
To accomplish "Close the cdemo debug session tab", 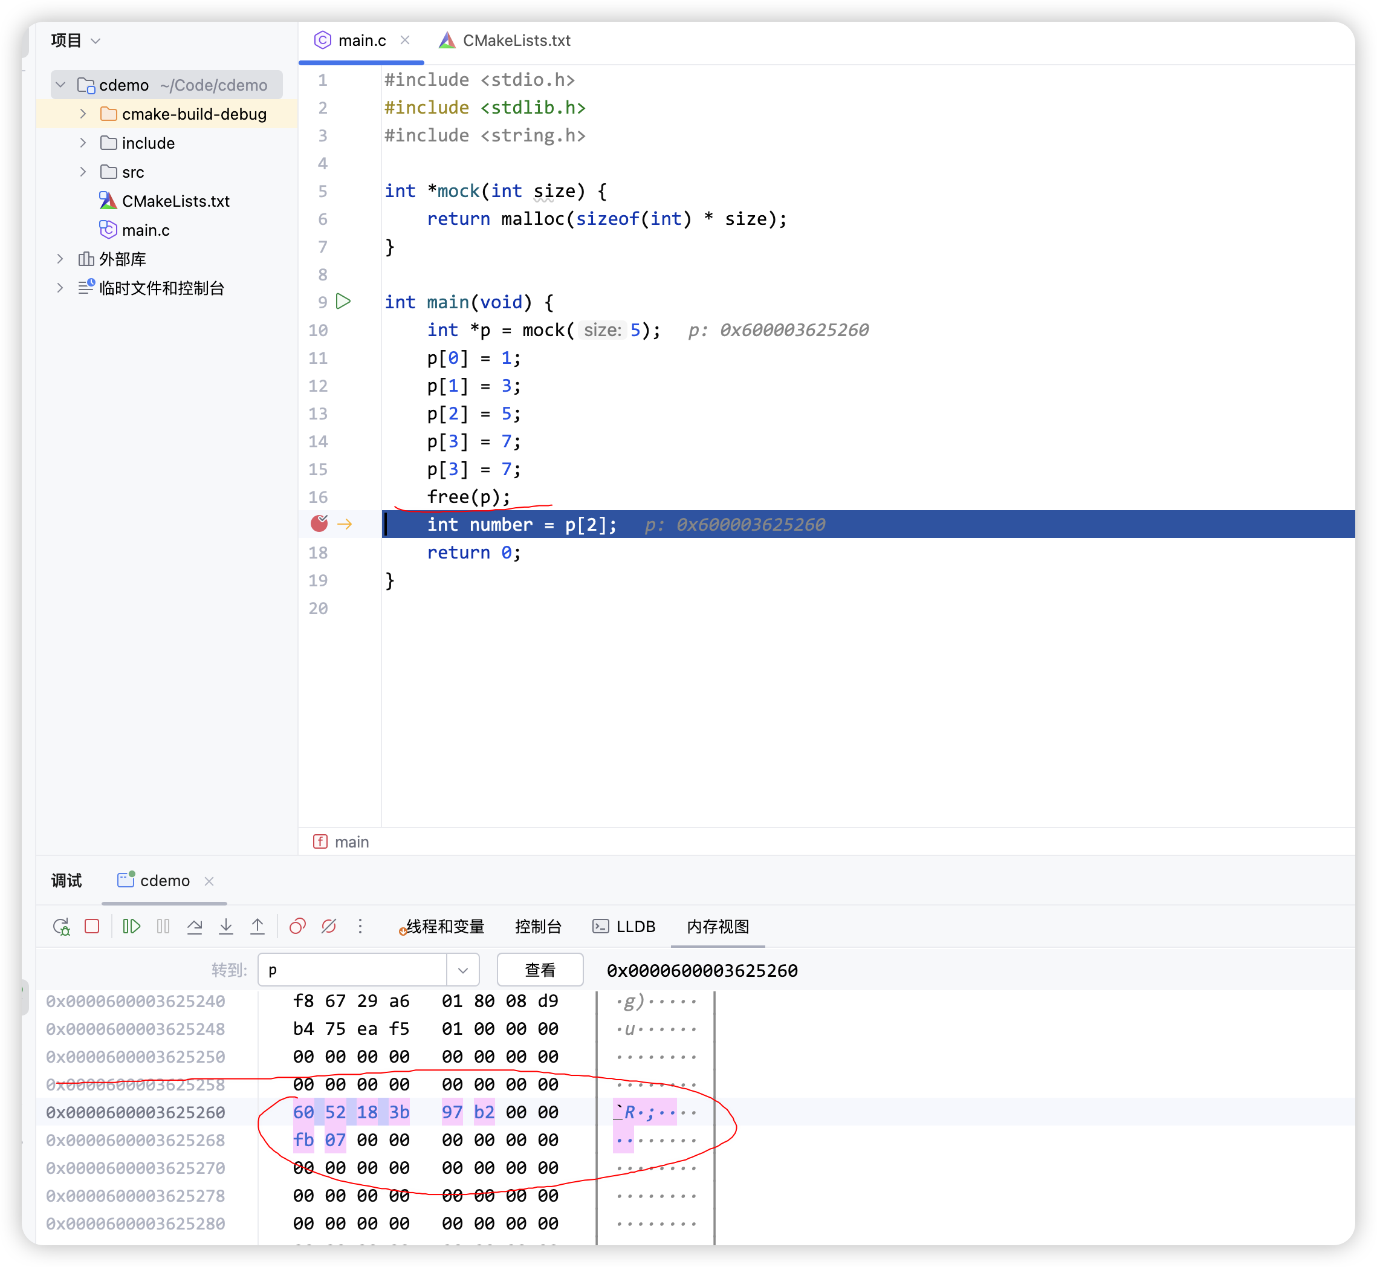I will click(210, 881).
